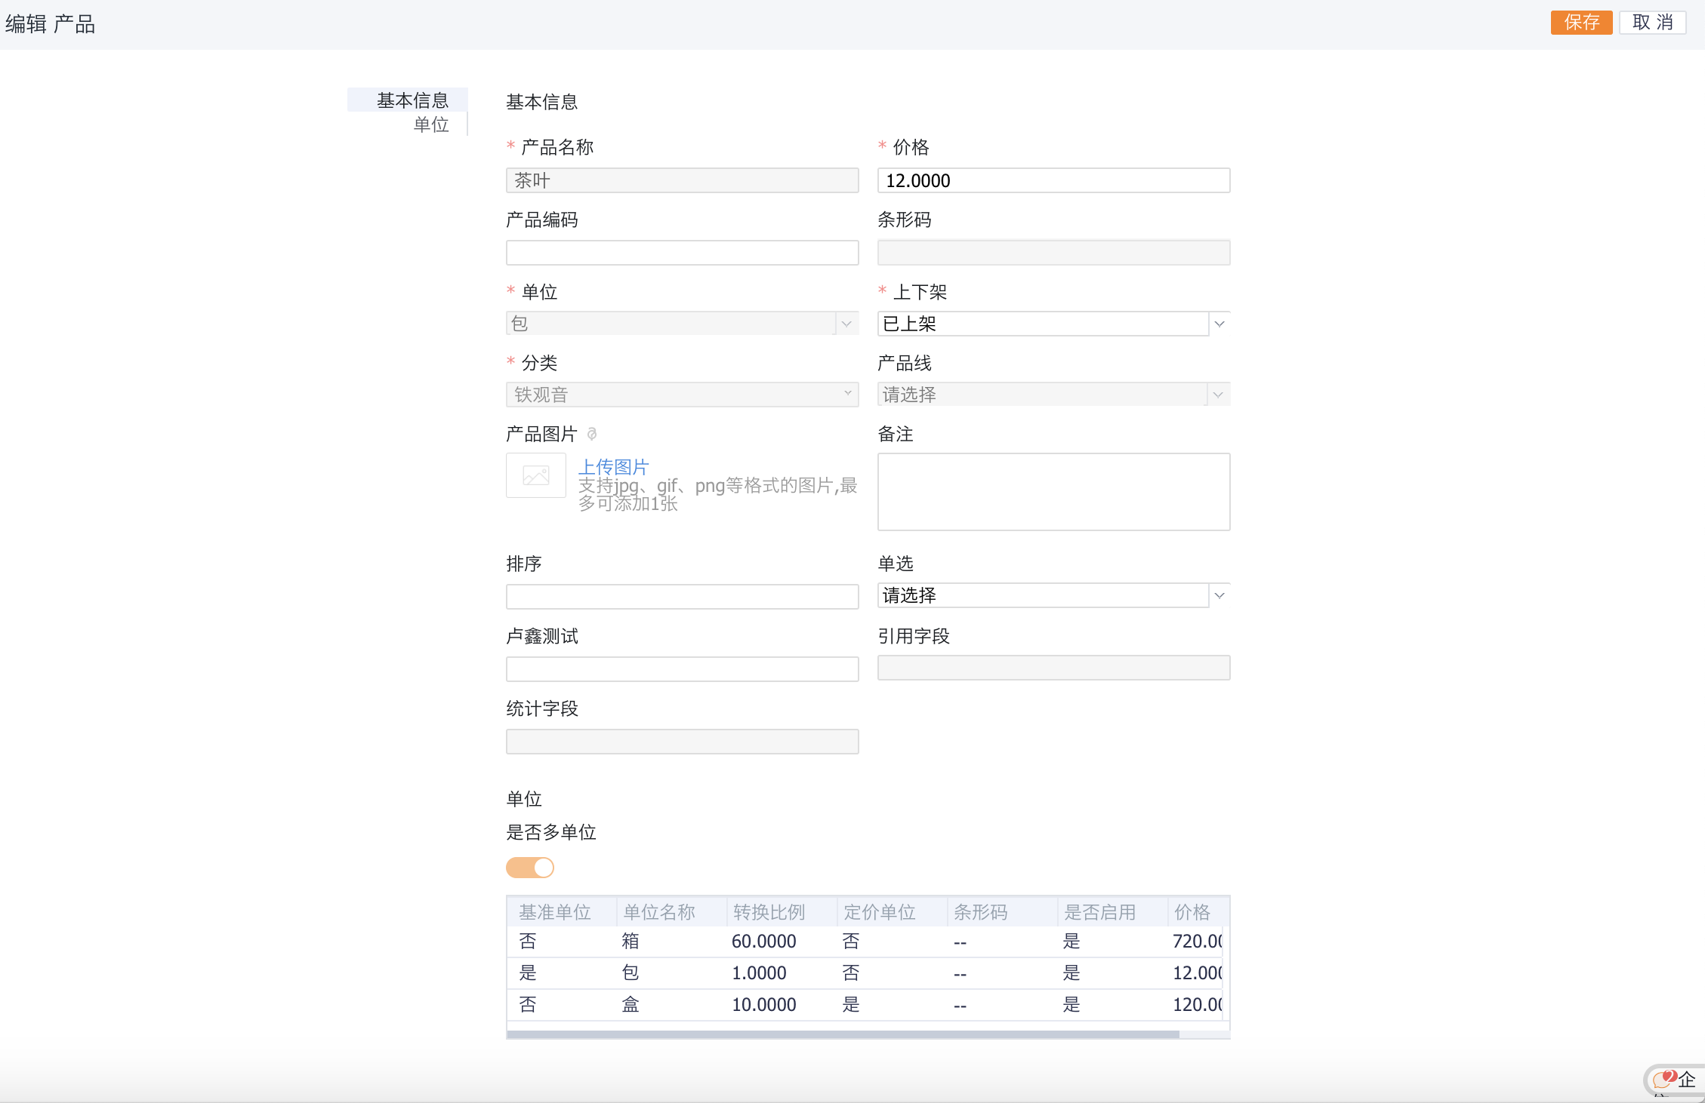Click the 1.0000 conversion ratio cell
Viewport: 1705px width, 1103px height.
pos(759,973)
